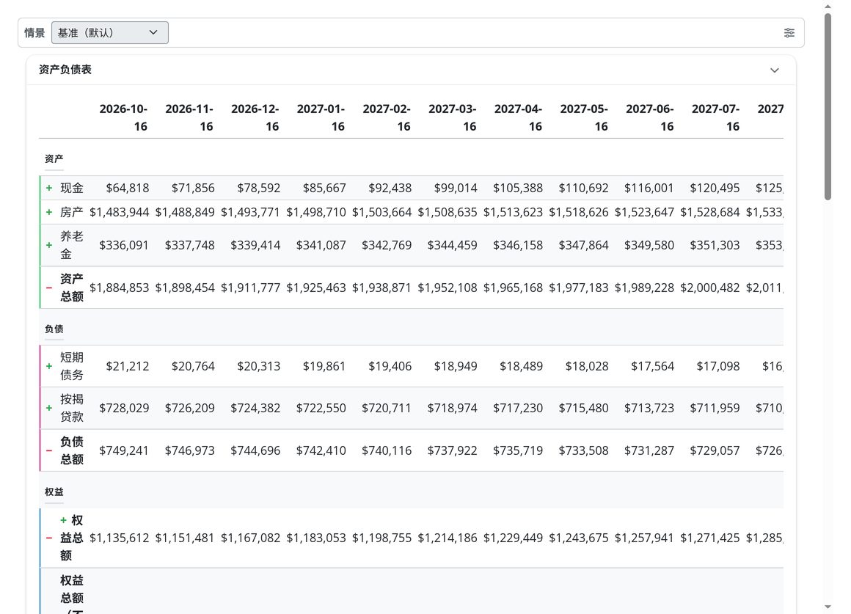851x614 pixels.
Task: Open the 情景 scenario dropdown
Action: pos(109,32)
